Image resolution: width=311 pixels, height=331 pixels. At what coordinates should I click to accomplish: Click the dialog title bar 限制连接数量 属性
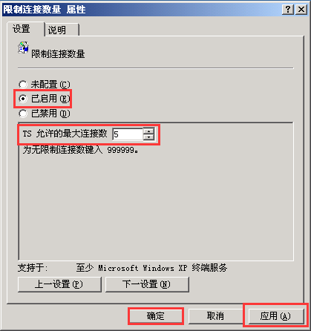click(45, 10)
